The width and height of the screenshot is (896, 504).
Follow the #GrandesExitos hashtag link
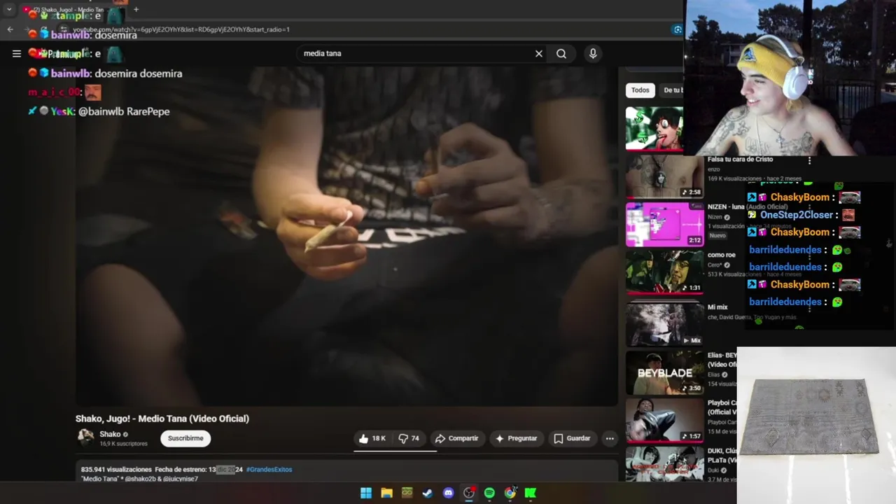[x=269, y=469]
